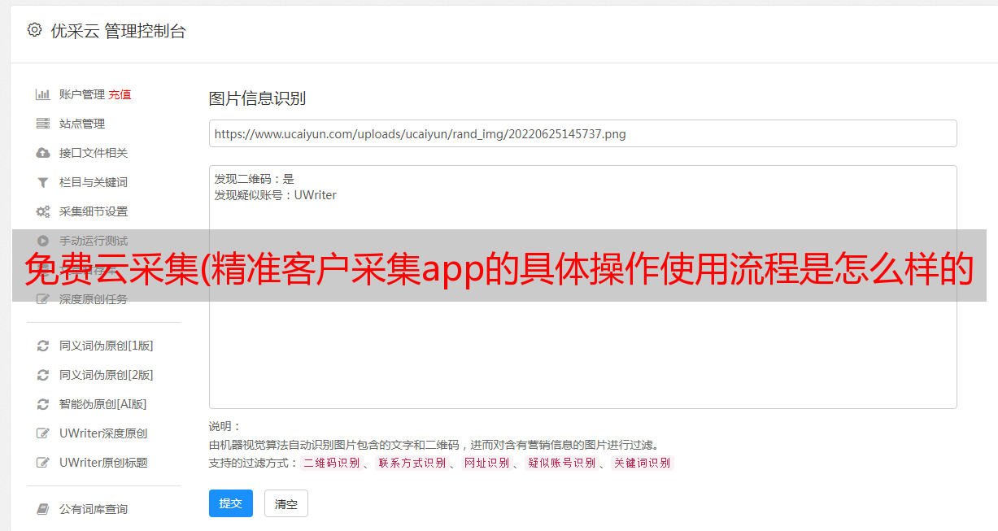This screenshot has width=998, height=531.
Task: Click the bar chart icon for 账户管理
Action: tap(43, 94)
